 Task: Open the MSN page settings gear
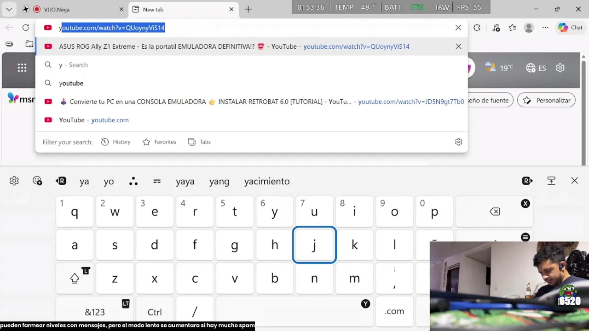(x=560, y=68)
